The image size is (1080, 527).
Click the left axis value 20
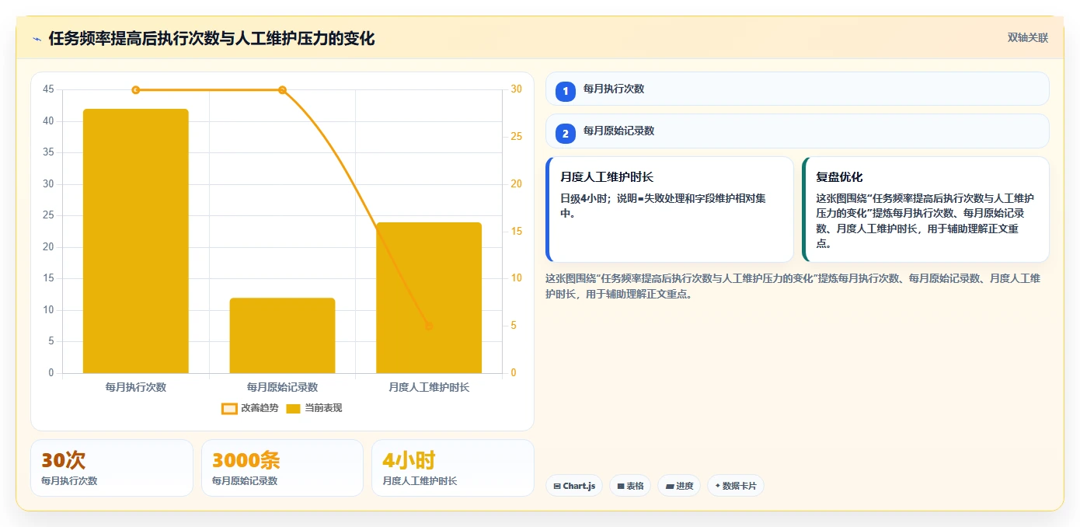pyautogui.click(x=49, y=247)
